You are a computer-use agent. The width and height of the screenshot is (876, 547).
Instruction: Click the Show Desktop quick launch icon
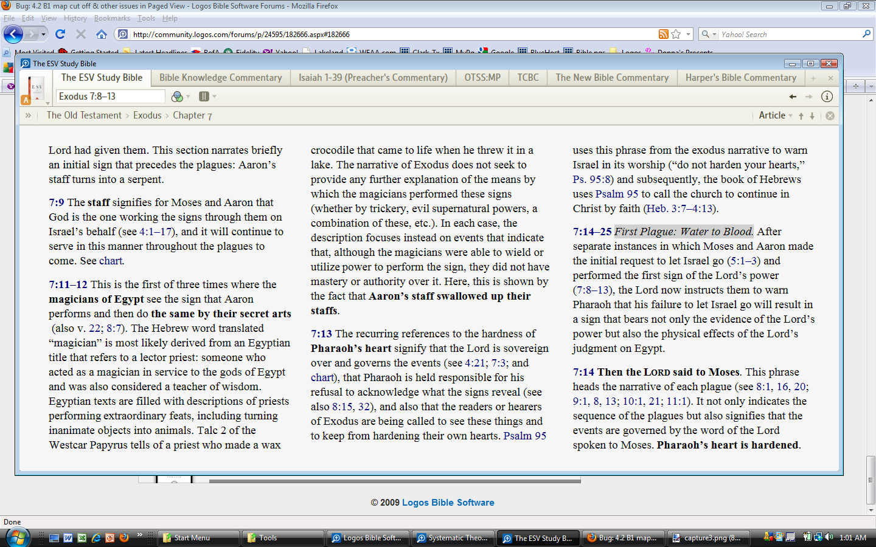(54, 537)
